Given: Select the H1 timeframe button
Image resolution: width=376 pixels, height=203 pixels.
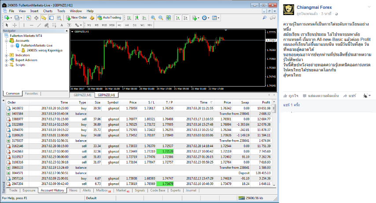Looking at the screenshot, I should 119,25.
